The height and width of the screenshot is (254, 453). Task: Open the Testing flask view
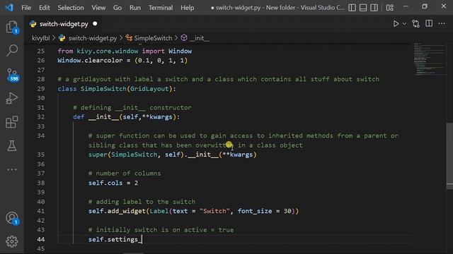tap(12, 146)
